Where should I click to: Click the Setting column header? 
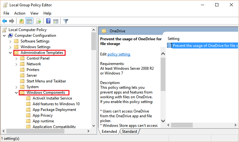[173, 39]
